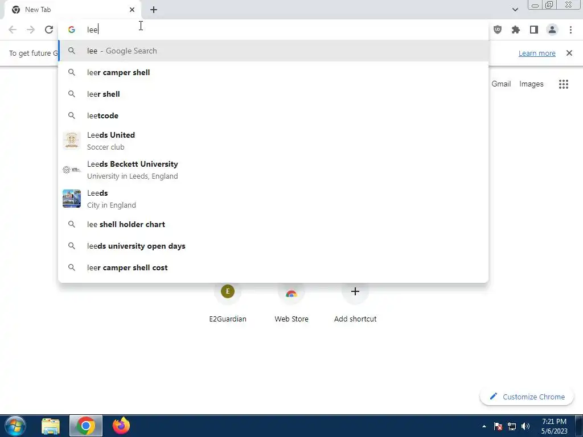The image size is (583, 437).
Task: Click the Leeds city photo thumbnail
Action: pyautogui.click(x=72, y=199)
